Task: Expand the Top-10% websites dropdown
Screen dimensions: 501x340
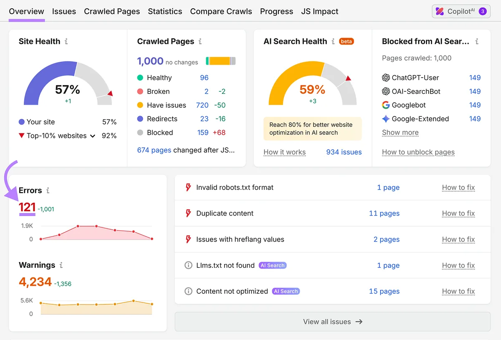Action: 93,136
